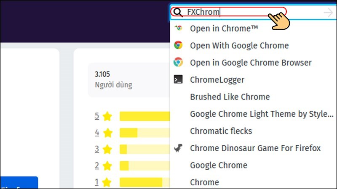337x189 pixels.
Task: Click the ChromeLogger terminal icon
Action: point(178,80)
